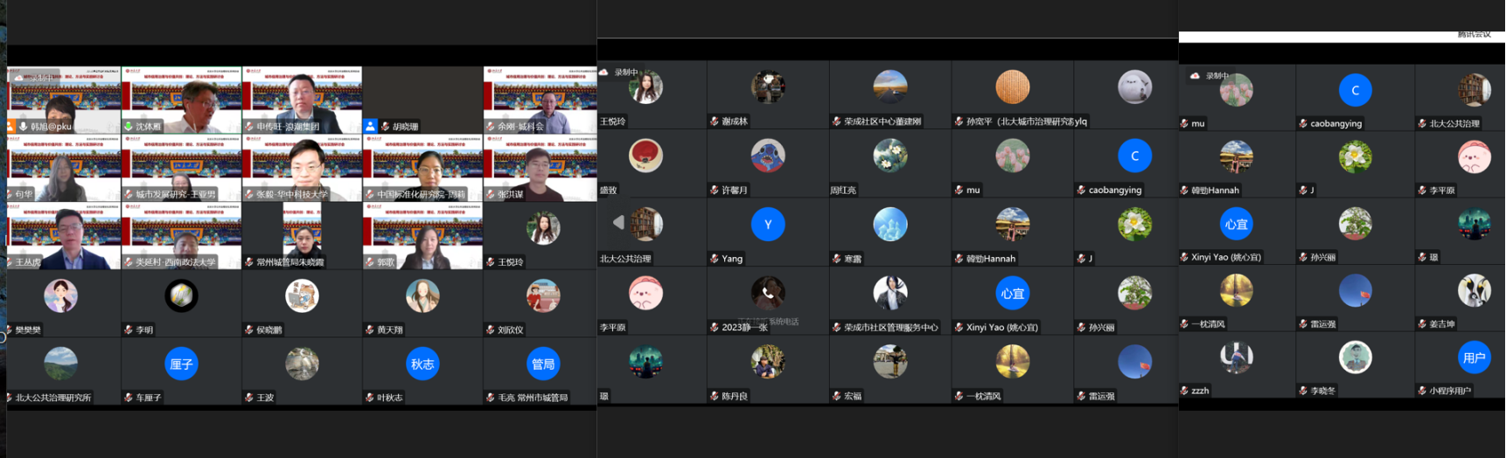Click the green active microphone icon for 沈体雁
This screenshot has width=1506, height=458.
(129, 127)
